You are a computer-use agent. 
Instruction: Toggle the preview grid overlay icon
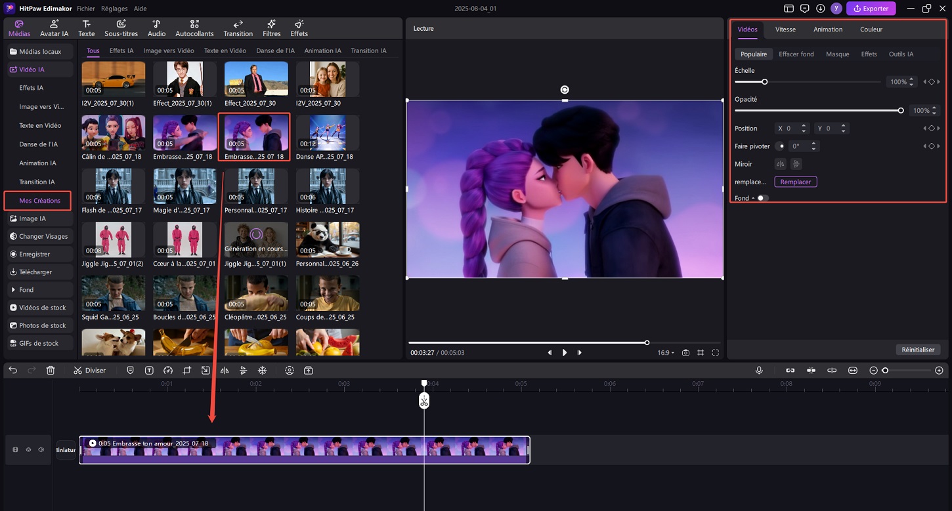click(701, 353)
